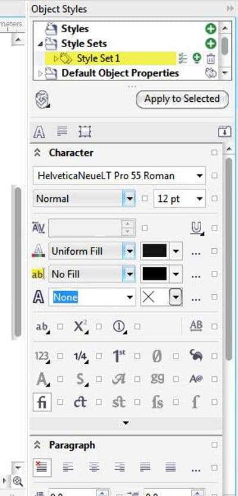The image size is (238, 496).
Task: Click the underline style icon
Action: tap(197, 228)
